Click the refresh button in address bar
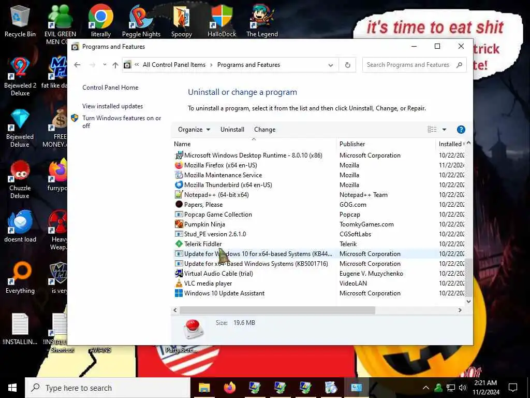 coord(347,65)
